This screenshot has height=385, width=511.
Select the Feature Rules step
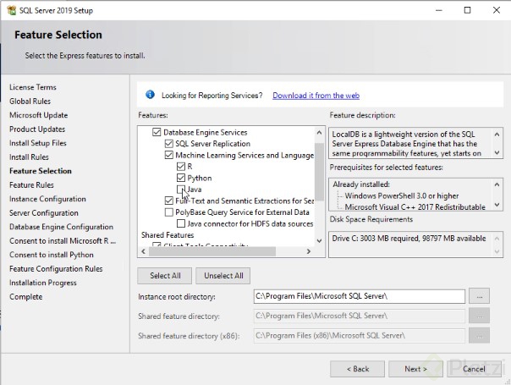click(31, 185)
